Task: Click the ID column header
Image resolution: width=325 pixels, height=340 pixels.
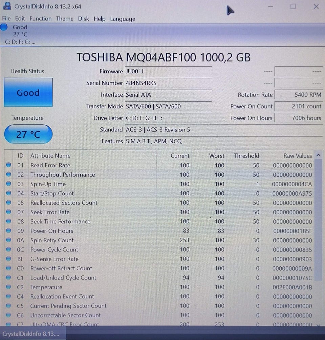Action: point(21,156)
